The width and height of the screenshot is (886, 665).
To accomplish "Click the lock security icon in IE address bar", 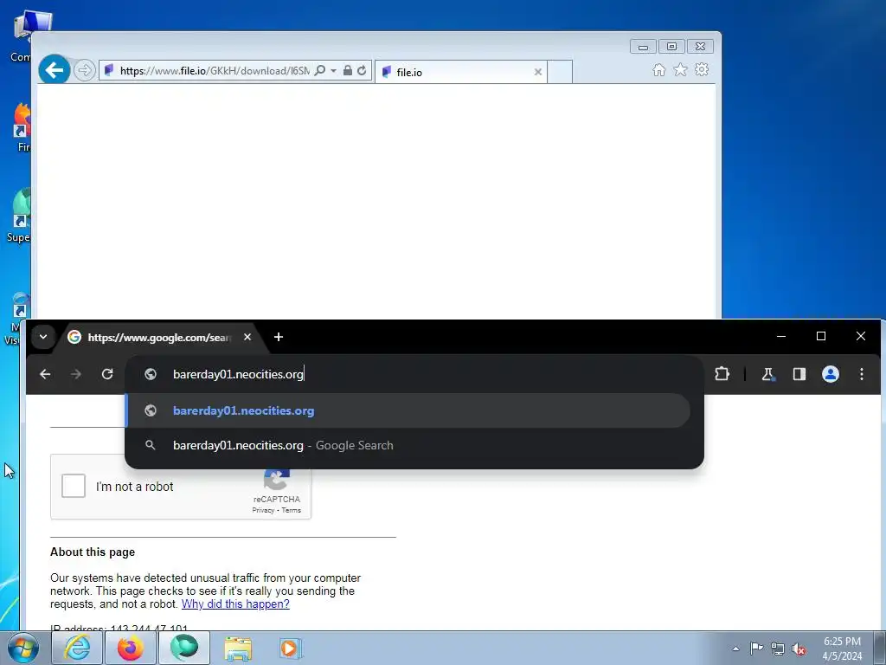I will tap(348, 71).
